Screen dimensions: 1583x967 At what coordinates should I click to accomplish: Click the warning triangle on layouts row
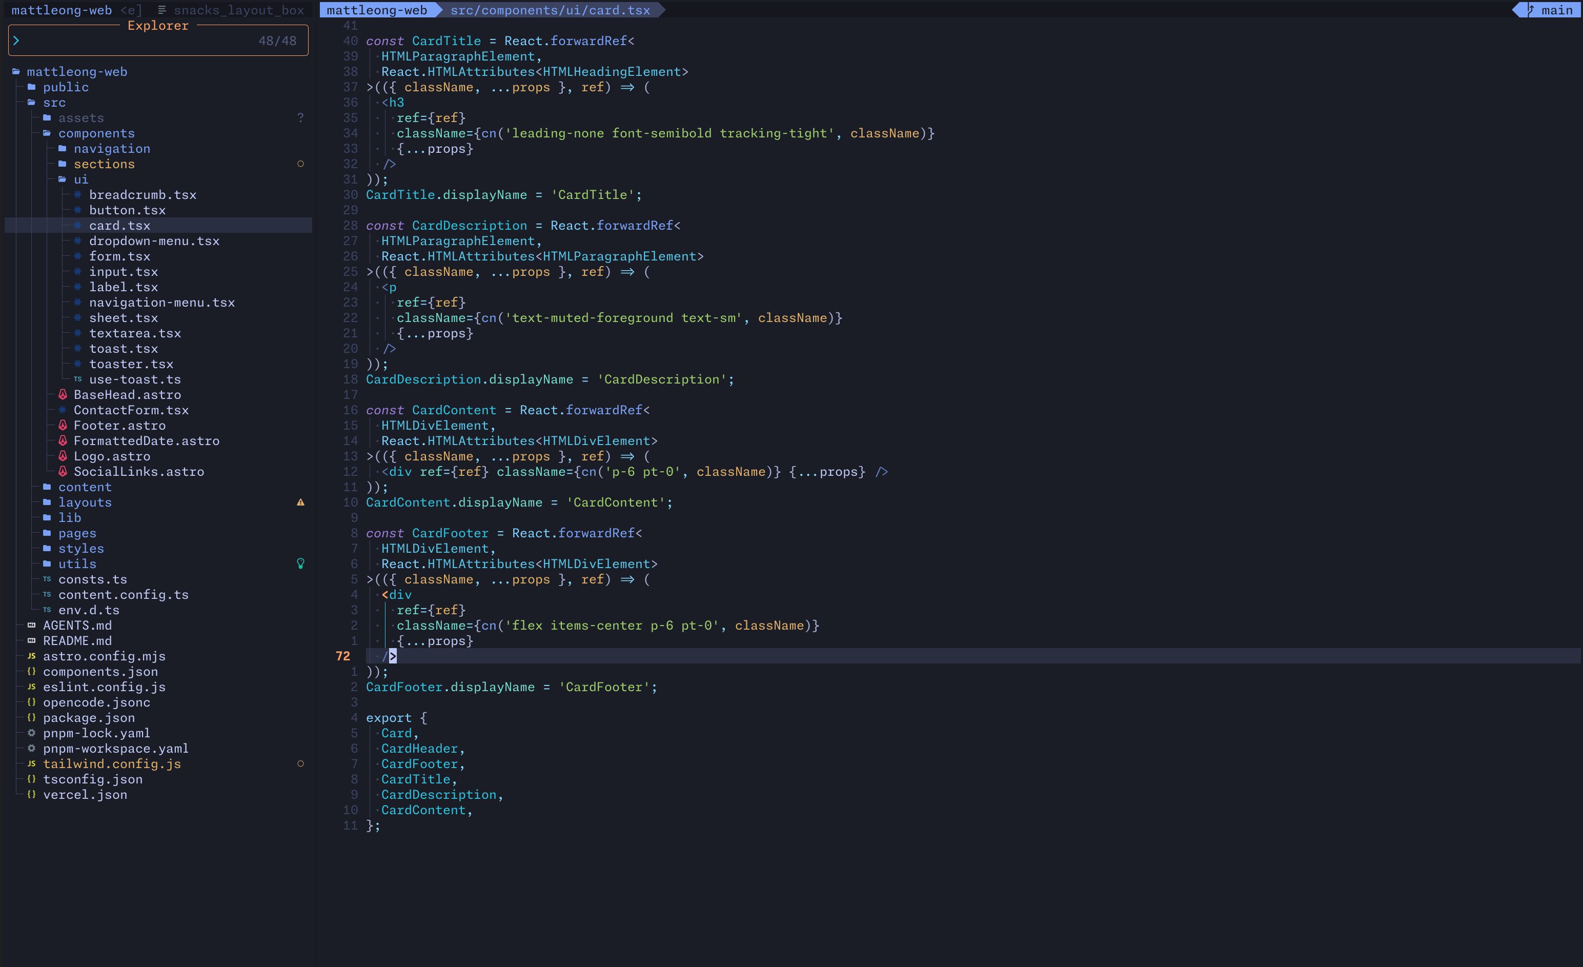(x=300, y=502)
